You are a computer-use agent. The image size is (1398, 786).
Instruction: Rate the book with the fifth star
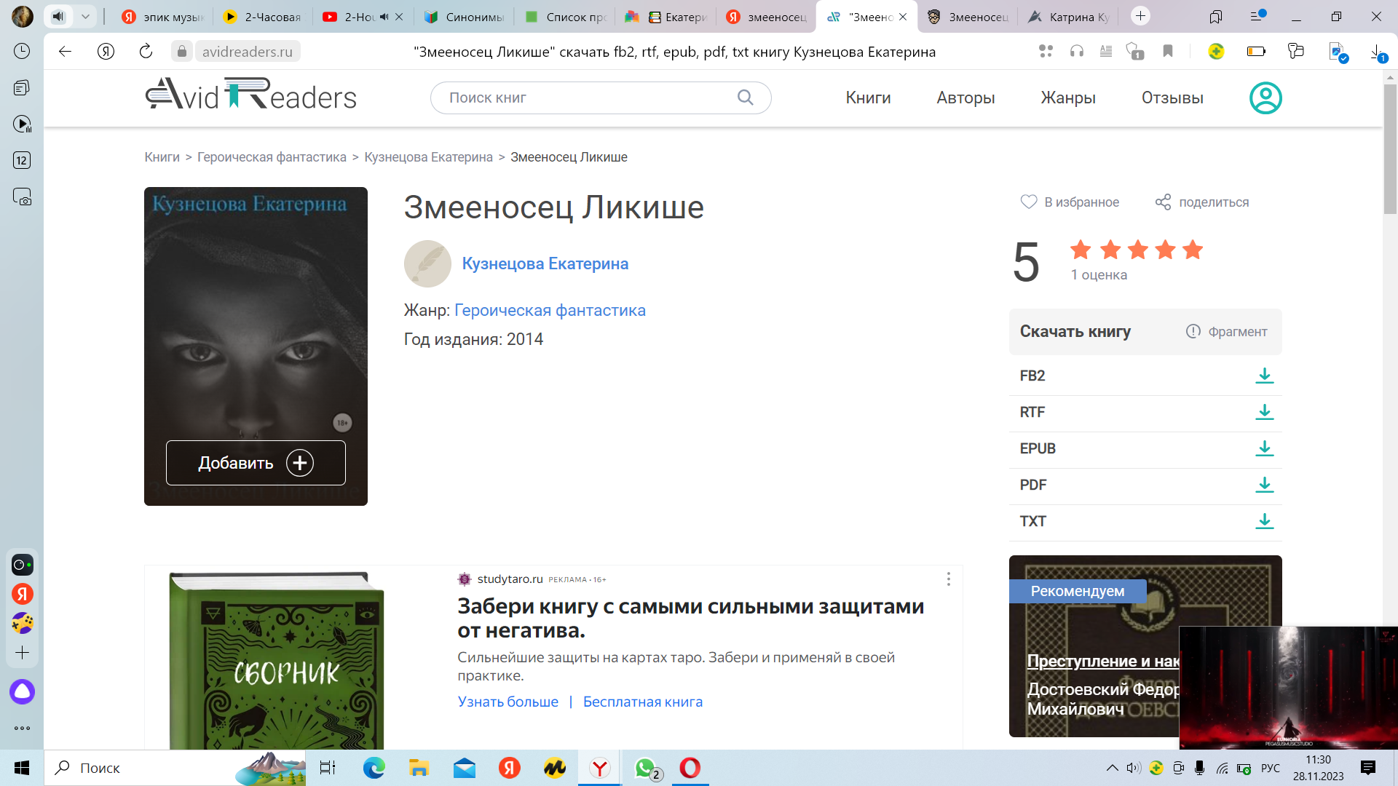pos(1193,250)
